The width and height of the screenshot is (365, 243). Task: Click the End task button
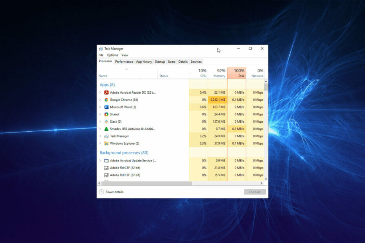click(255, 192)
